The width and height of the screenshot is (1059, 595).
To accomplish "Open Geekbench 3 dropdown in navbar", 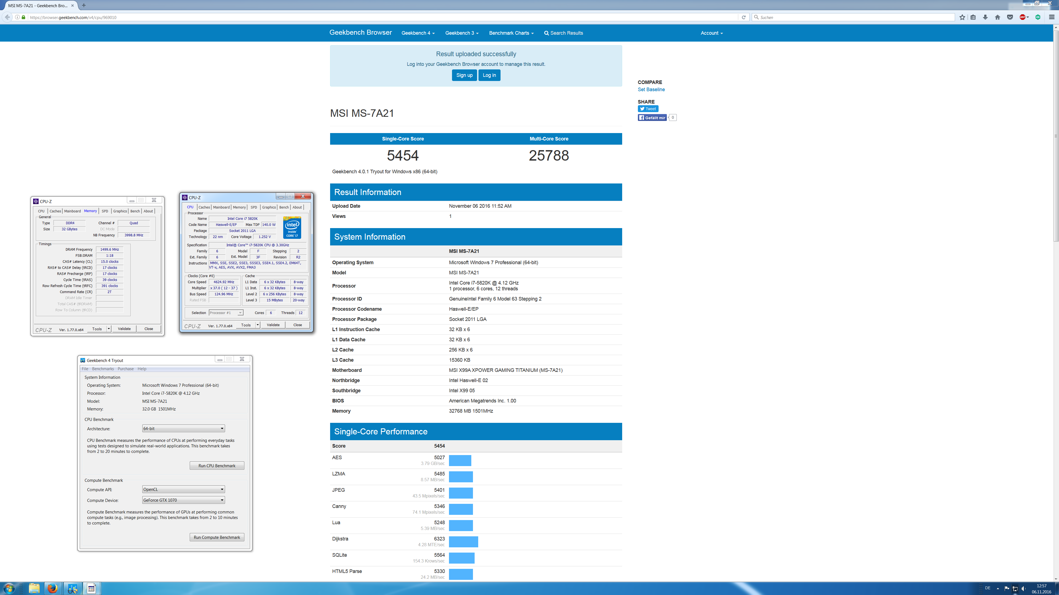I will coord(462,33).
